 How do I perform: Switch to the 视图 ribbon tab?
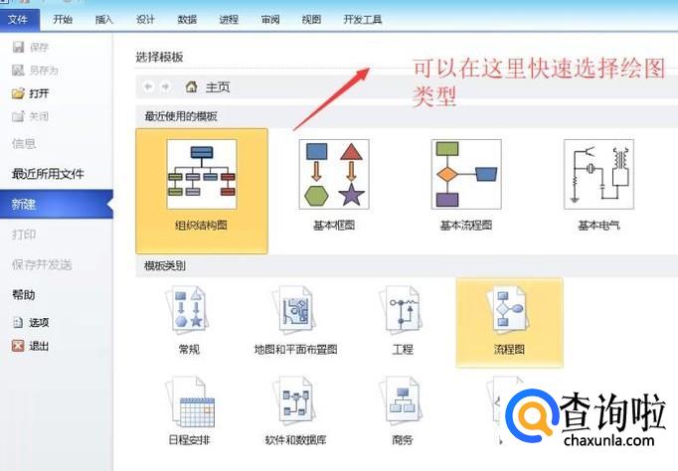click(311, 20)
